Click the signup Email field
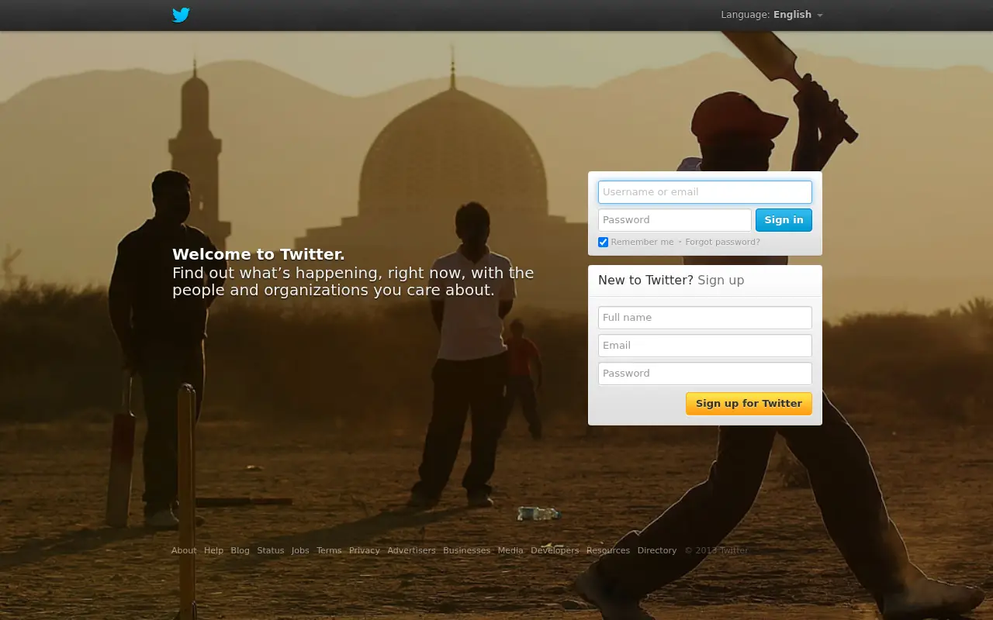This screenshot has width=993, height=620. pos(704,346)
